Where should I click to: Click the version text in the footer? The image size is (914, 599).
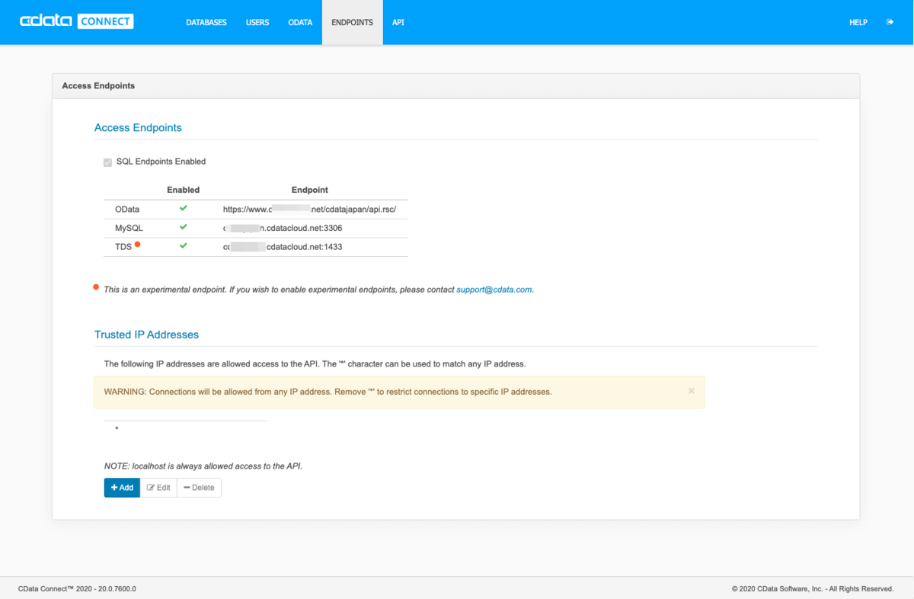(77, 588)
